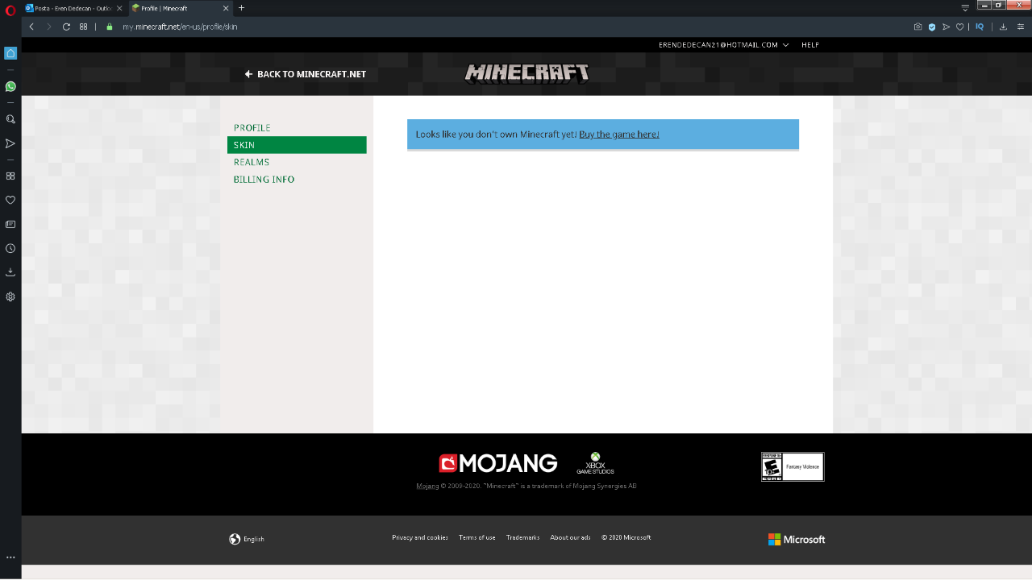Follow the "Buy the game here!" link

click(619, 135)
